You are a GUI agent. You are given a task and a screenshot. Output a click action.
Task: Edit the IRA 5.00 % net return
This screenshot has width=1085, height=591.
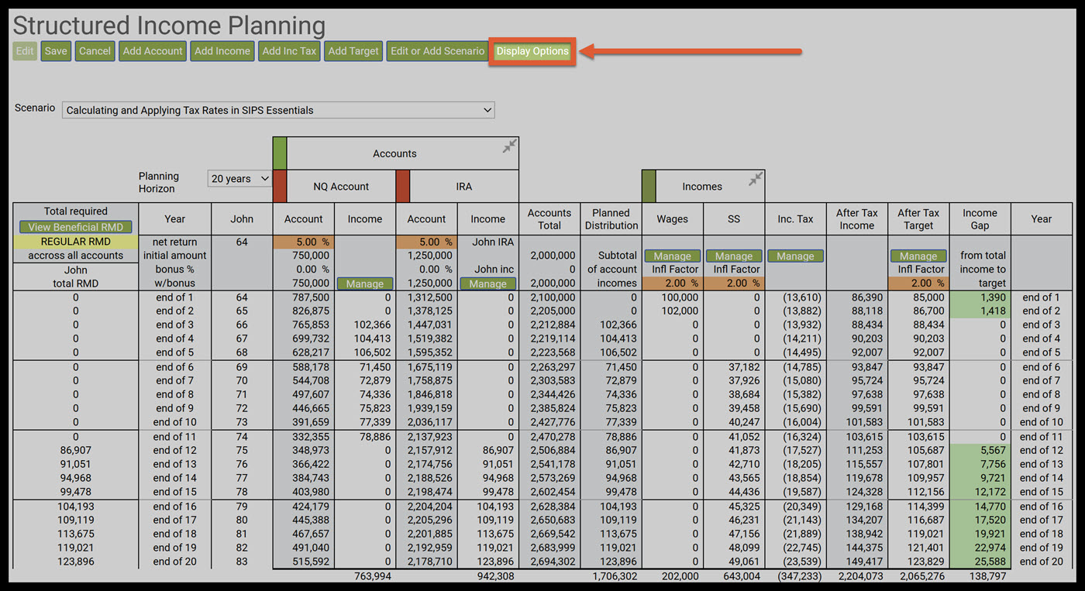coord(426,242)
